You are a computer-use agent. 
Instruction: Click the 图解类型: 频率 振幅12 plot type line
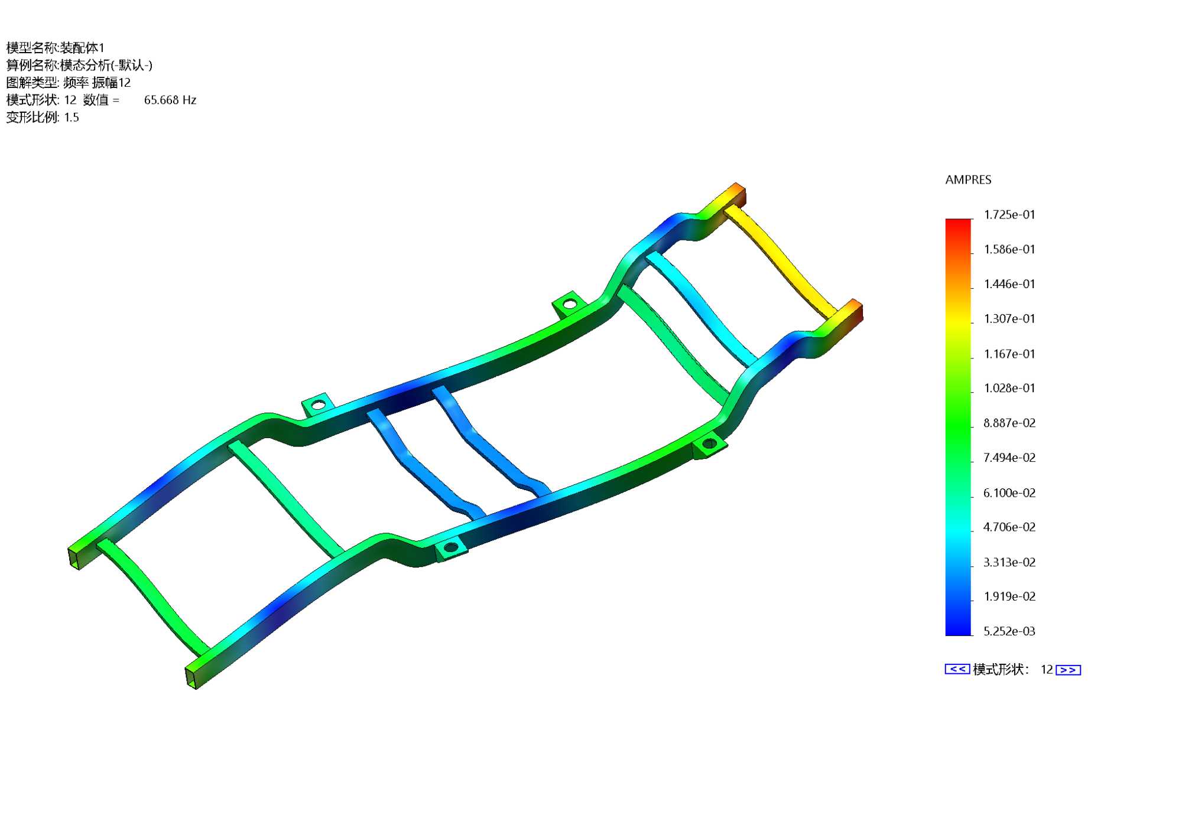(x=68, y=83)
